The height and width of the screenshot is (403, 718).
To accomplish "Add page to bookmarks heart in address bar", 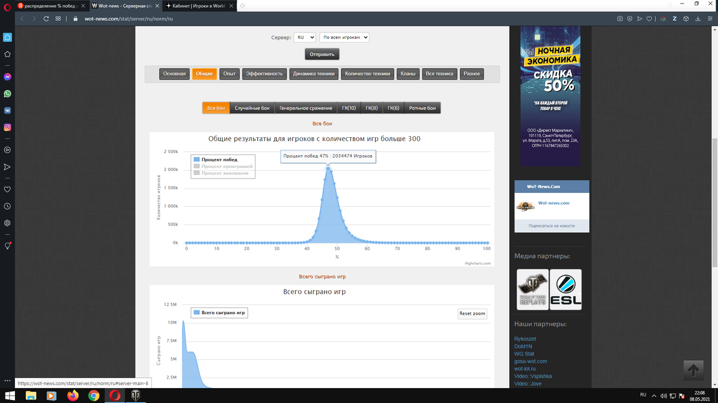I will click(649, 19).
